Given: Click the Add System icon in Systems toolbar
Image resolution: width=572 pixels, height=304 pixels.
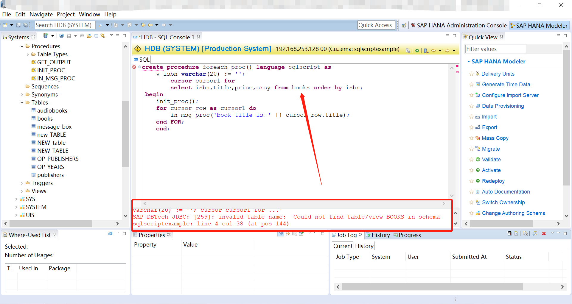Looking at the screenshot, I should [x=46, y=35].
